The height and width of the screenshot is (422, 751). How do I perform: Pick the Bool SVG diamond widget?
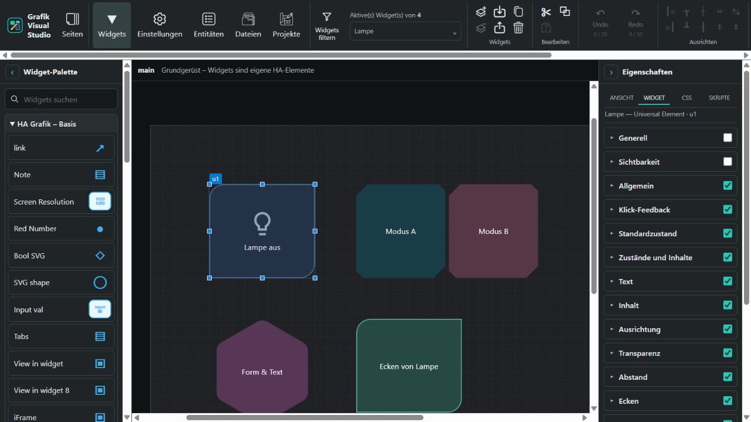tap(61, 256)
